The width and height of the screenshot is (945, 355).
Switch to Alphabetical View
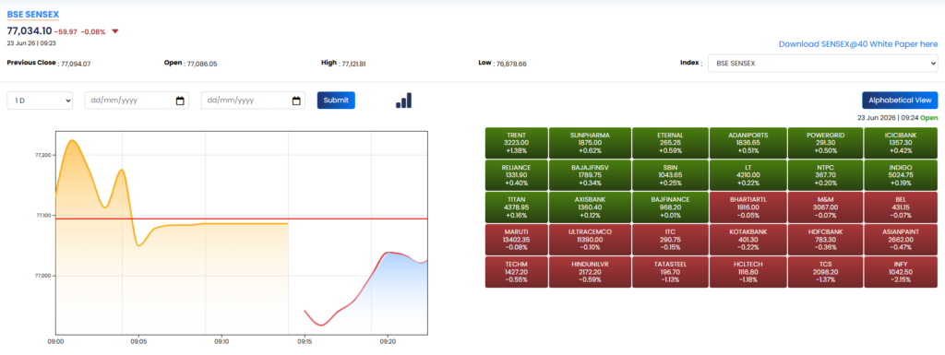coord(900,101)
